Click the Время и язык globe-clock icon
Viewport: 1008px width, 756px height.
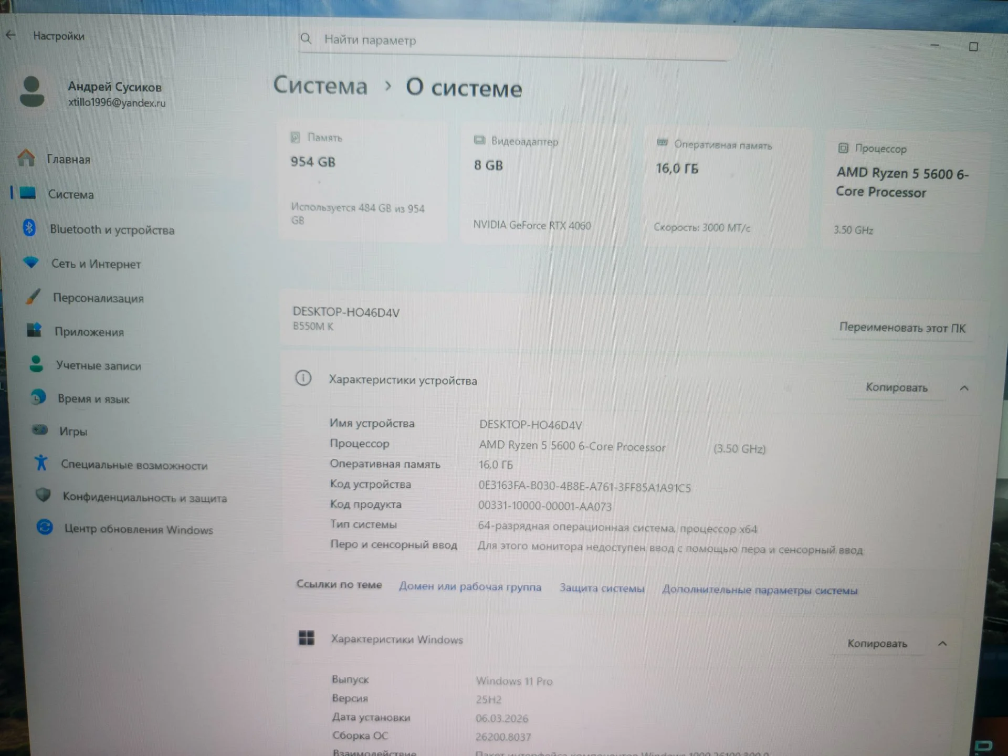(38, 397)
